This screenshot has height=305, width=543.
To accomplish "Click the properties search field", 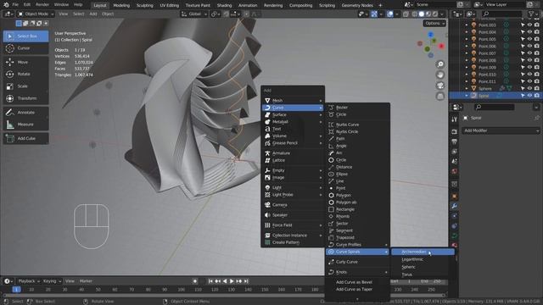I will pyautogui.click(x=494, y=108).
